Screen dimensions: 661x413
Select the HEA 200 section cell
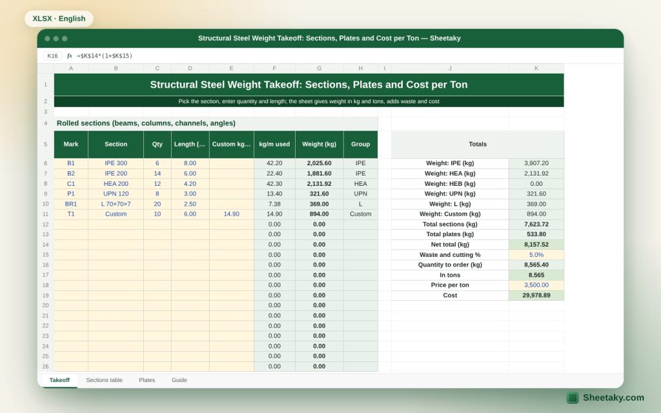click(x=116, y=184)
